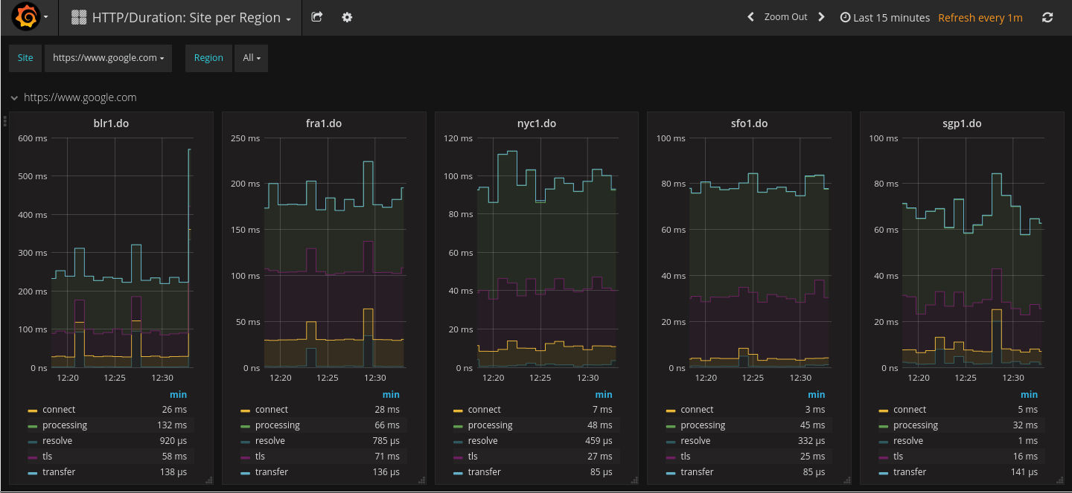Collapse the https://www.google.com row
Viewport: 1072px width, 493px height.
coord(14,97)
